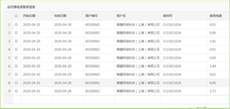Screen dimensions: 230x109
Task: Enable the checkbox in row 8
Action: pos(16,83)
